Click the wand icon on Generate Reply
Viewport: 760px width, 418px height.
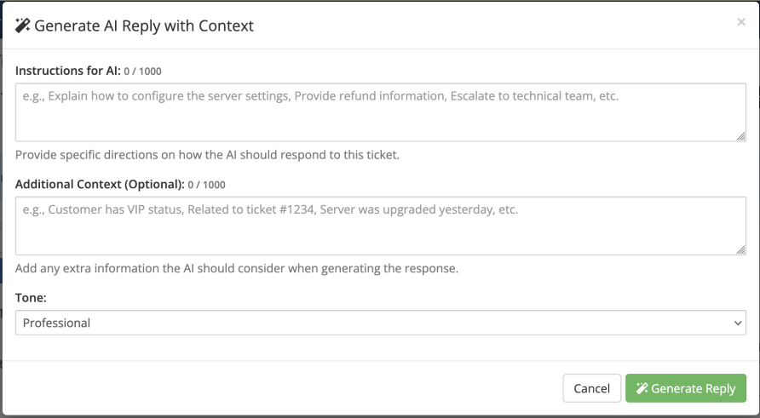[x=642, y=388]
